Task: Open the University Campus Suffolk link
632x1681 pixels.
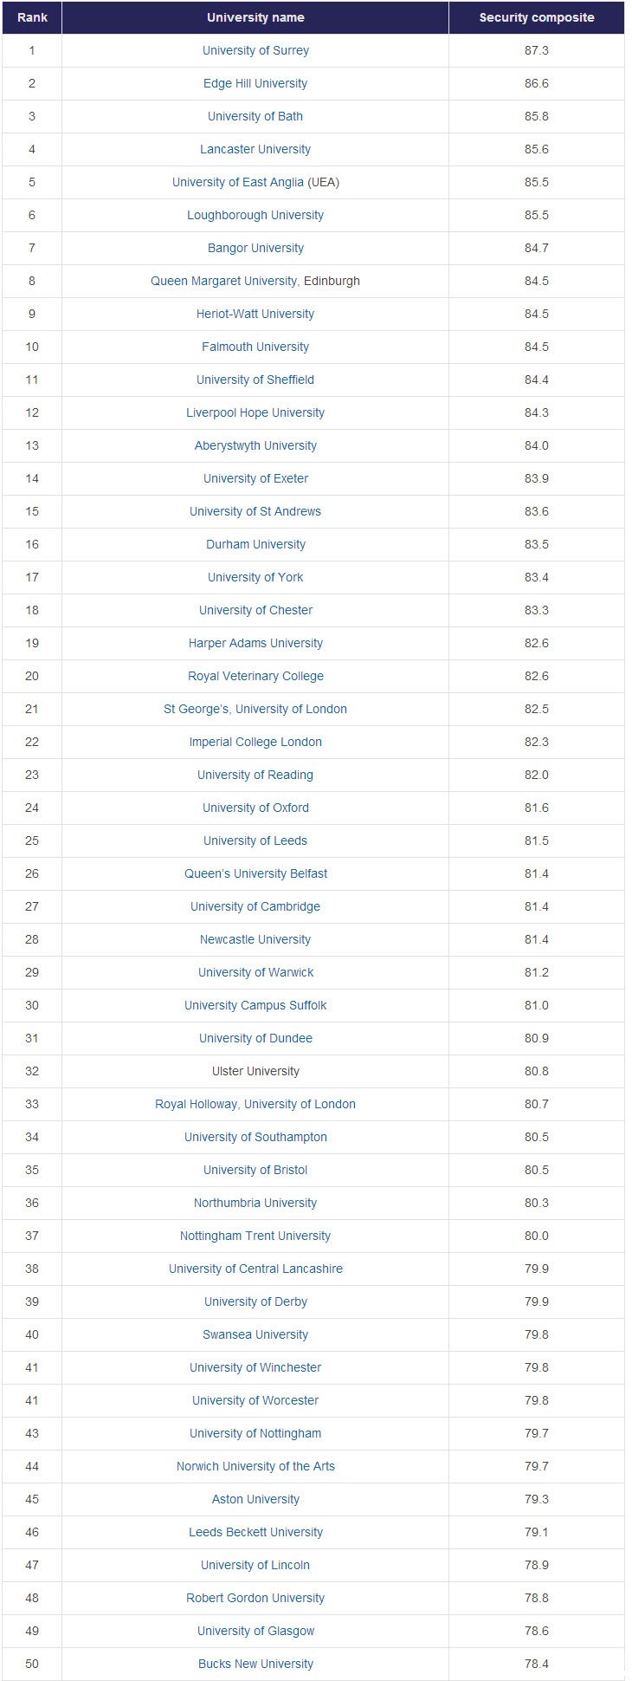Action: (255, 1005)
